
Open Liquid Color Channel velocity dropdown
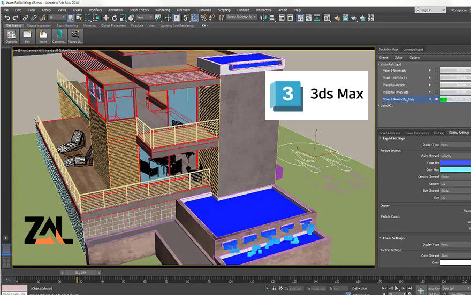(x=455, y=156)
